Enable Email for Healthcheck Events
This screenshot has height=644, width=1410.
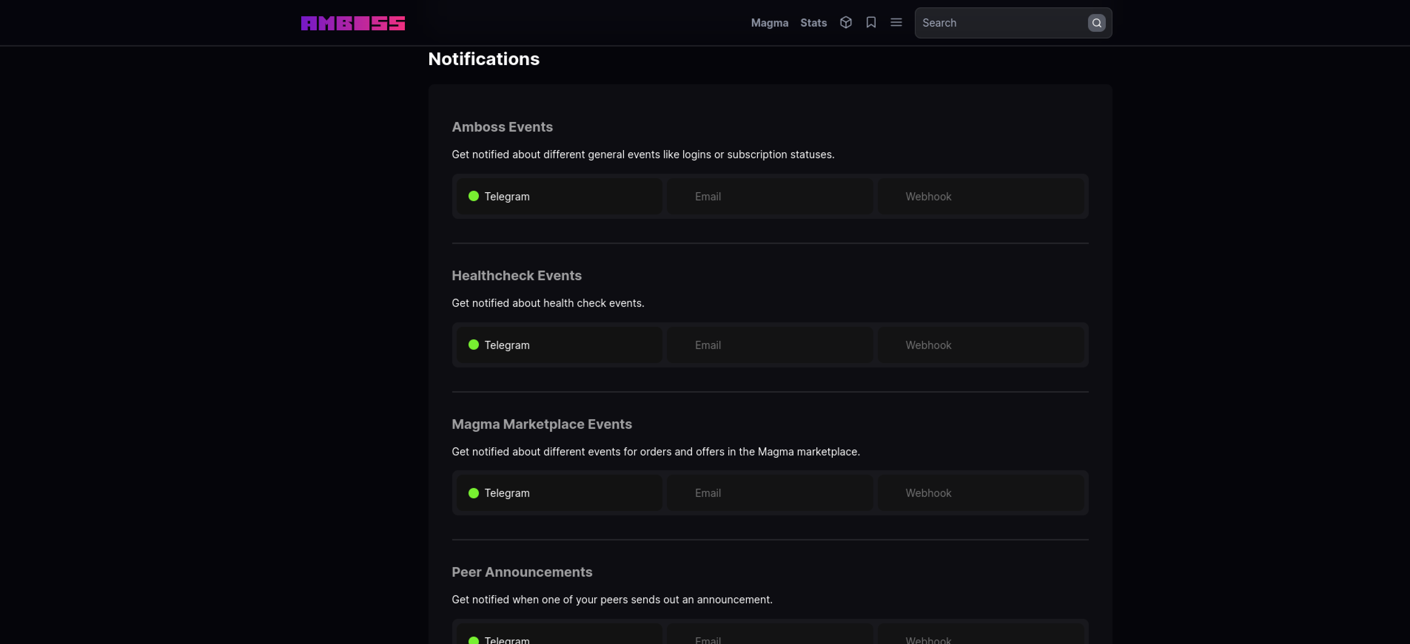(770, 345)
